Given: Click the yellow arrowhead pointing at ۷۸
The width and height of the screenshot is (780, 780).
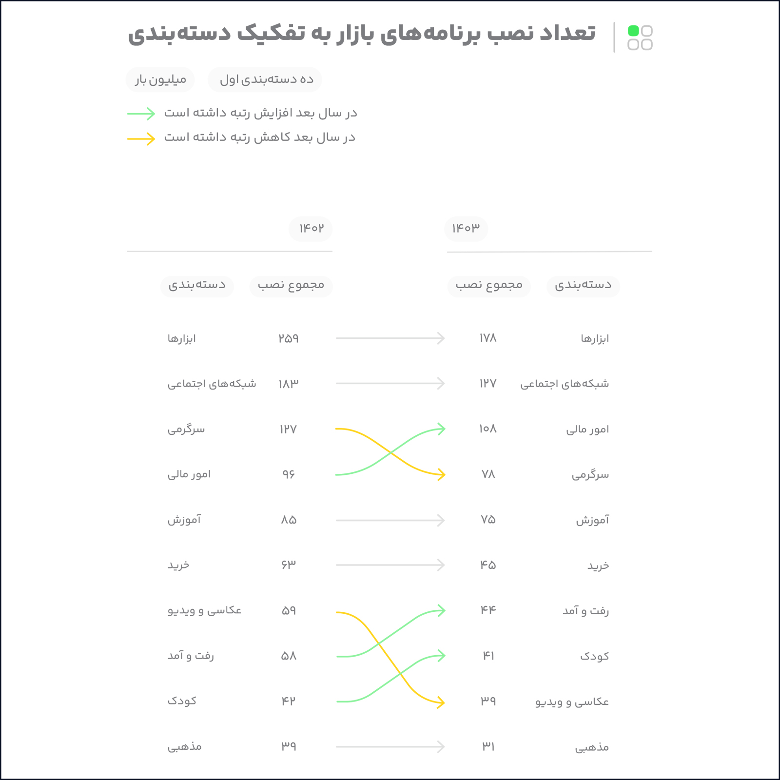Looking at the screenshot, I should (441, 474).
